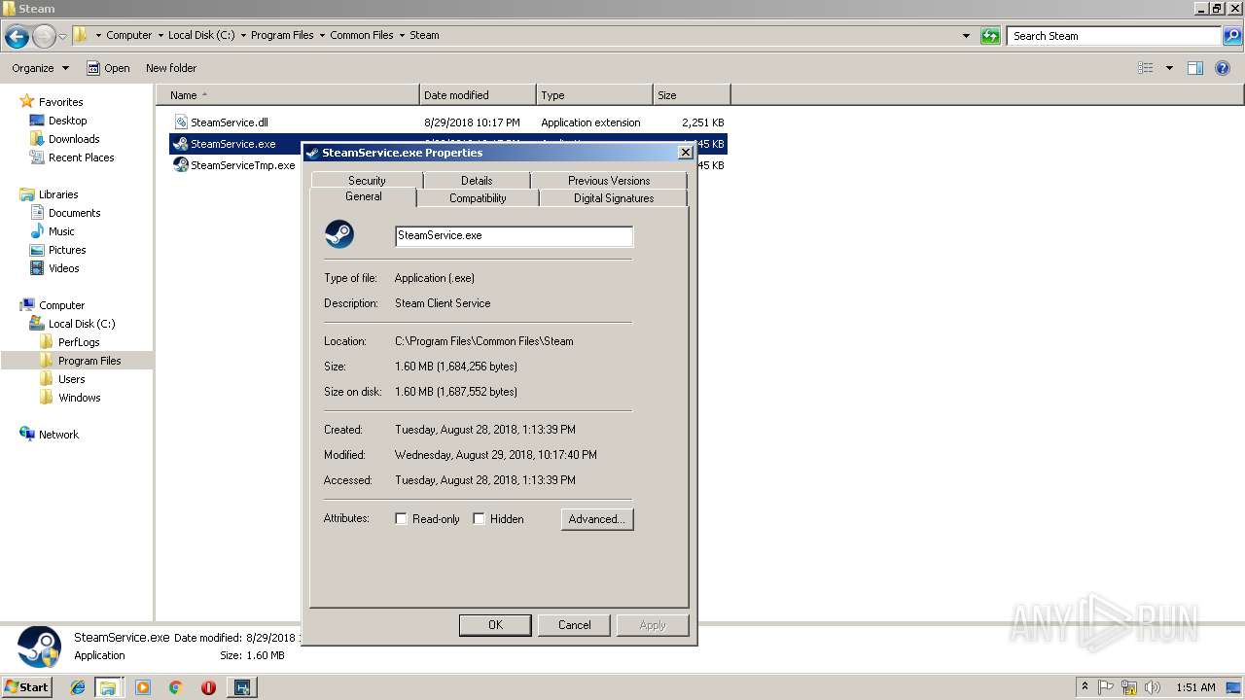This screenshot has width=1245, height=700.
Task: Click the large Steam icon in details pane
Action: tap(39, 647)
